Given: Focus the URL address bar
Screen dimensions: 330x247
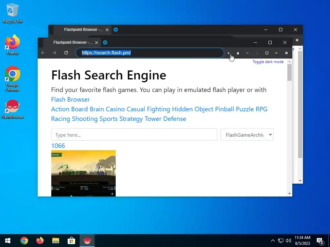Looking at the screenshot, I should (150, 53).
